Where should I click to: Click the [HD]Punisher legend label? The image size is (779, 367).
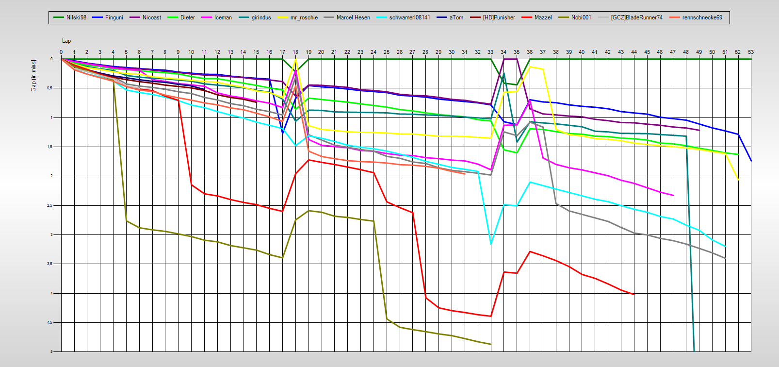(499, 17)
